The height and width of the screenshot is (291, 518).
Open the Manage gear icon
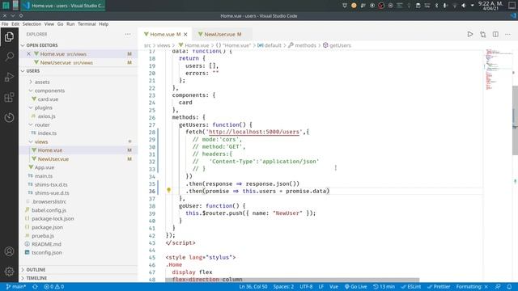pyautogui.click(x=9, y=272)
